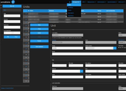Expand the Network dropdown in Site section

[66, 71]
